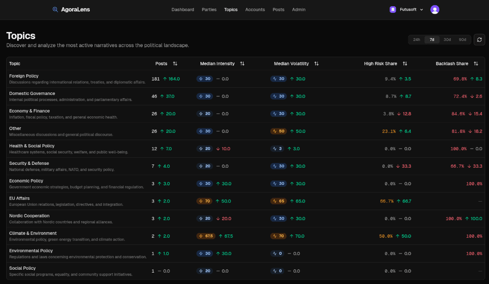489x284 pixels.
Task: Navigate to the Dashboard tab
Action: coord(183,10)
